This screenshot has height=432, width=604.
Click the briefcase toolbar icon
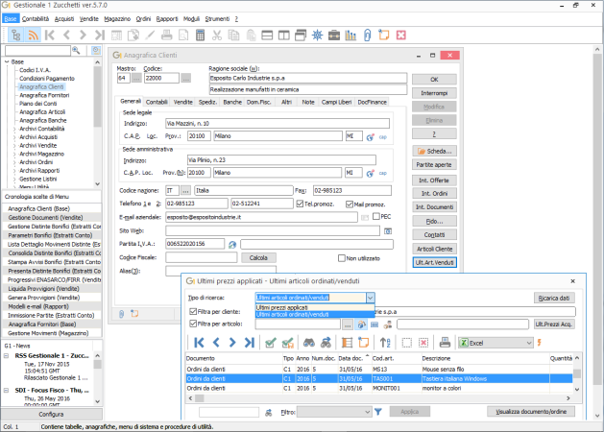[x=334, y=36]
